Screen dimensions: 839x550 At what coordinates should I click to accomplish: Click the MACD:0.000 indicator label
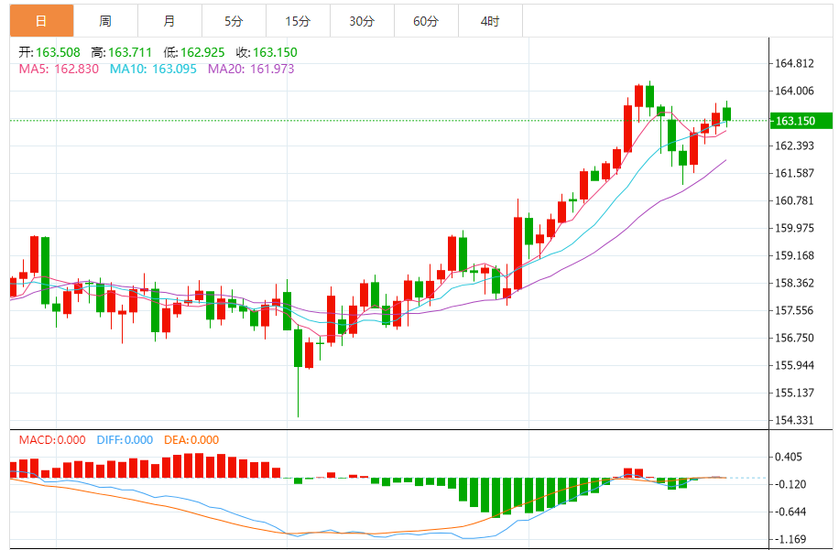pos(52,440)
